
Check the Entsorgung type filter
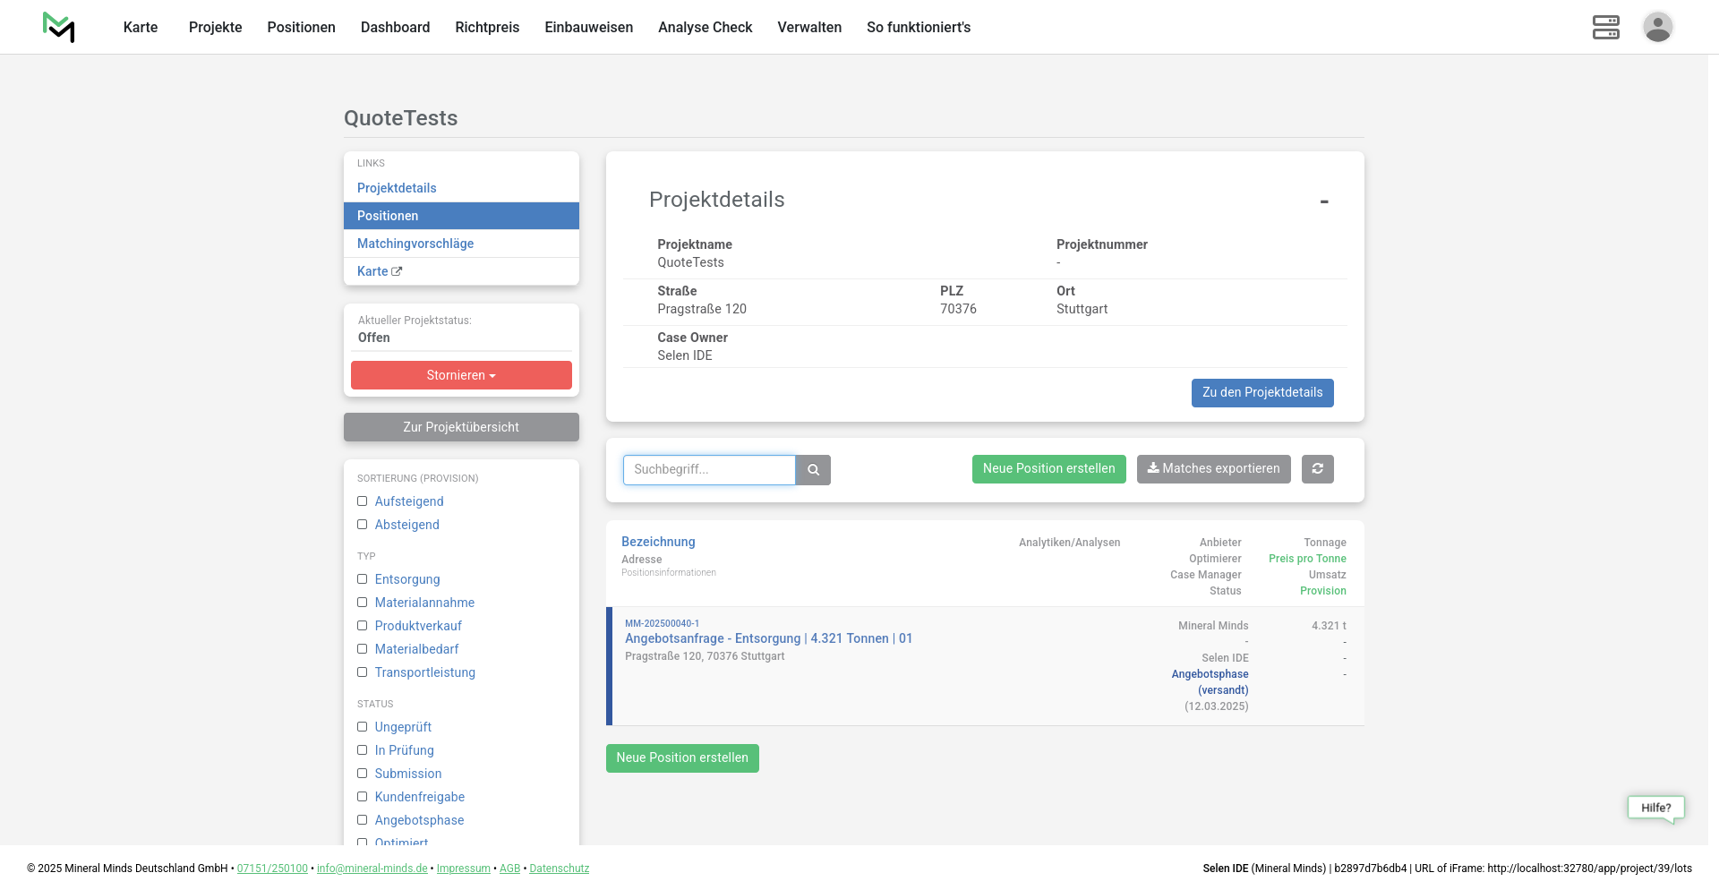click(363, 579)
